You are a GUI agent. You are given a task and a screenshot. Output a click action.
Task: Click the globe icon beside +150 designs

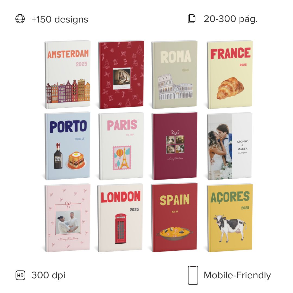click(20, 19)
